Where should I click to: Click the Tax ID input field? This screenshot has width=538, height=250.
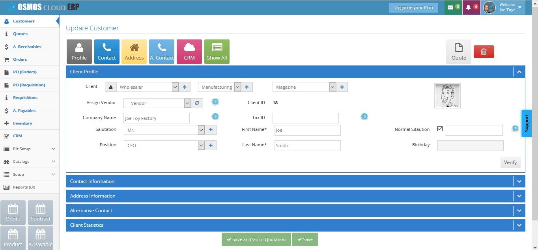[x=306, y=118]
